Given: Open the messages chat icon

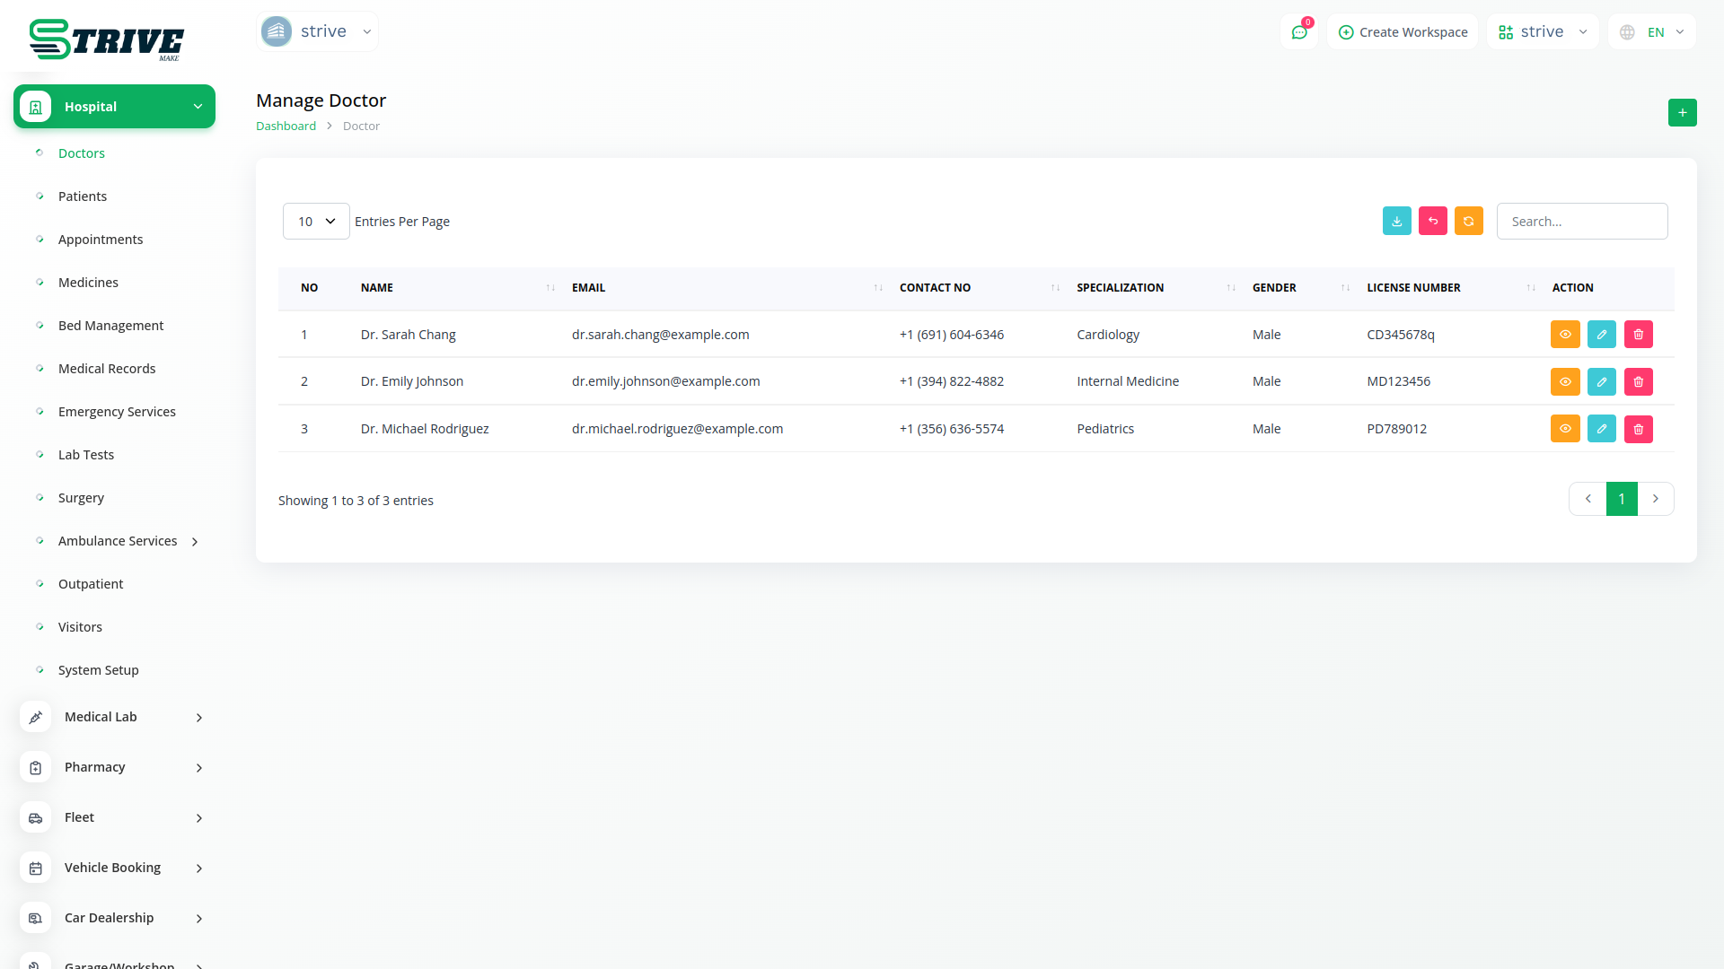Looking at the screenshot, I should [x=1298, y=32].
